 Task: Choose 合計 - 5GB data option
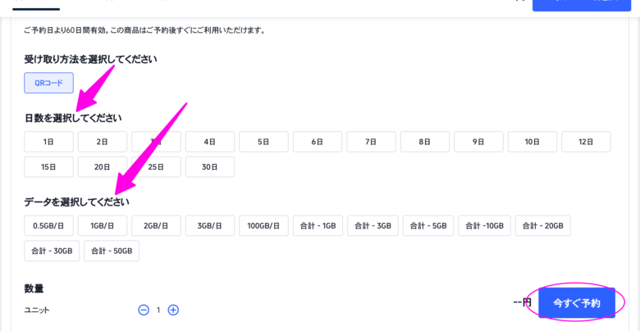click(x=428, y=226)
